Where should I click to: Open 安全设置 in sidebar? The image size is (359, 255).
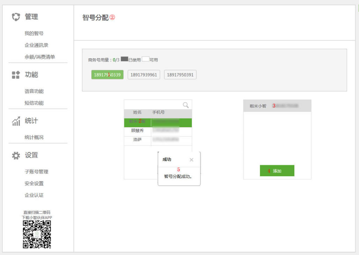(34, 183)
